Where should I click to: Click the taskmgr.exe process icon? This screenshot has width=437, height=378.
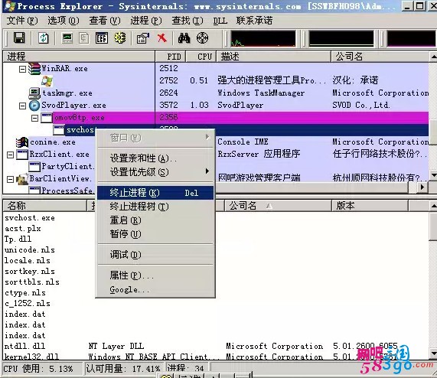click(x=34, y=93)
